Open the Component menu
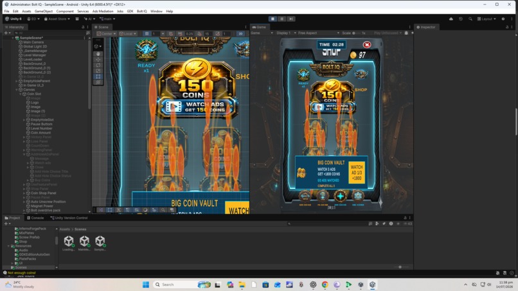Image resolution: width=518 pixels, height=291 pixels. [x=65, y=11]
